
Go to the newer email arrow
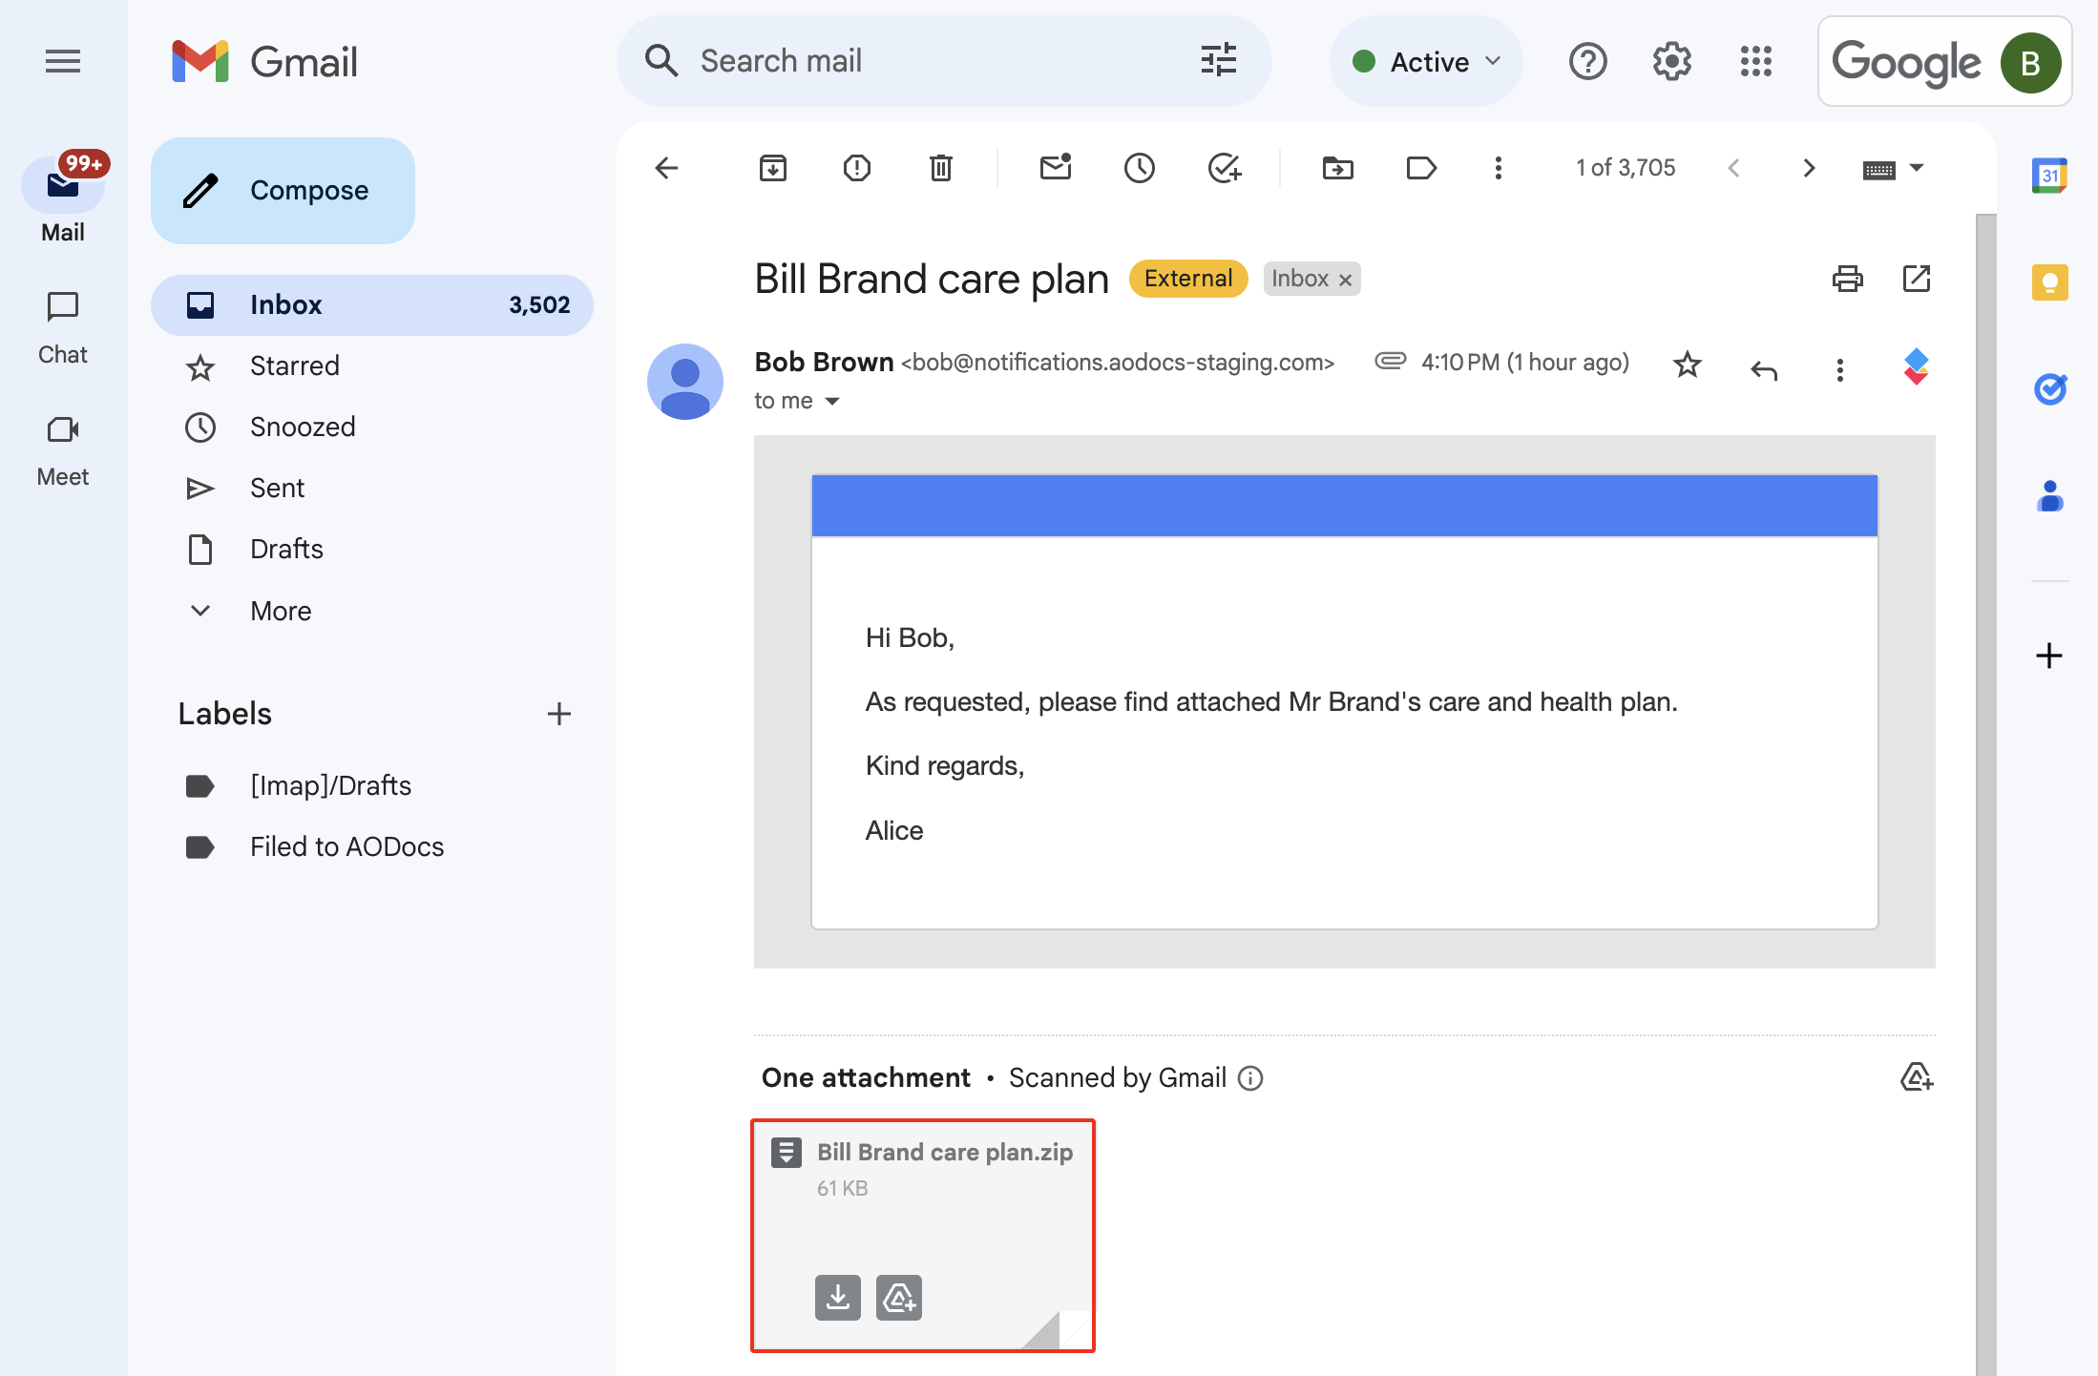pyautogui.click(x=1734, y=168)
